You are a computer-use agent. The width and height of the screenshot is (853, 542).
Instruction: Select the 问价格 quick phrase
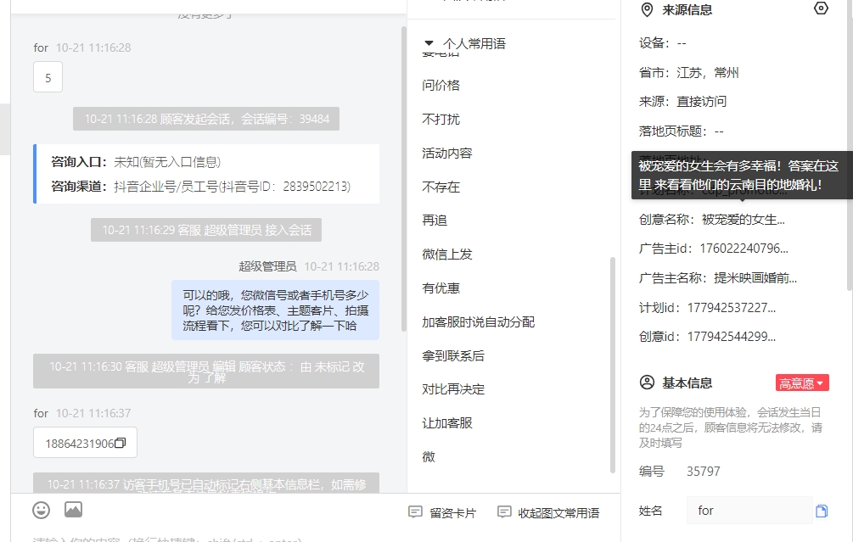point(441,86)
